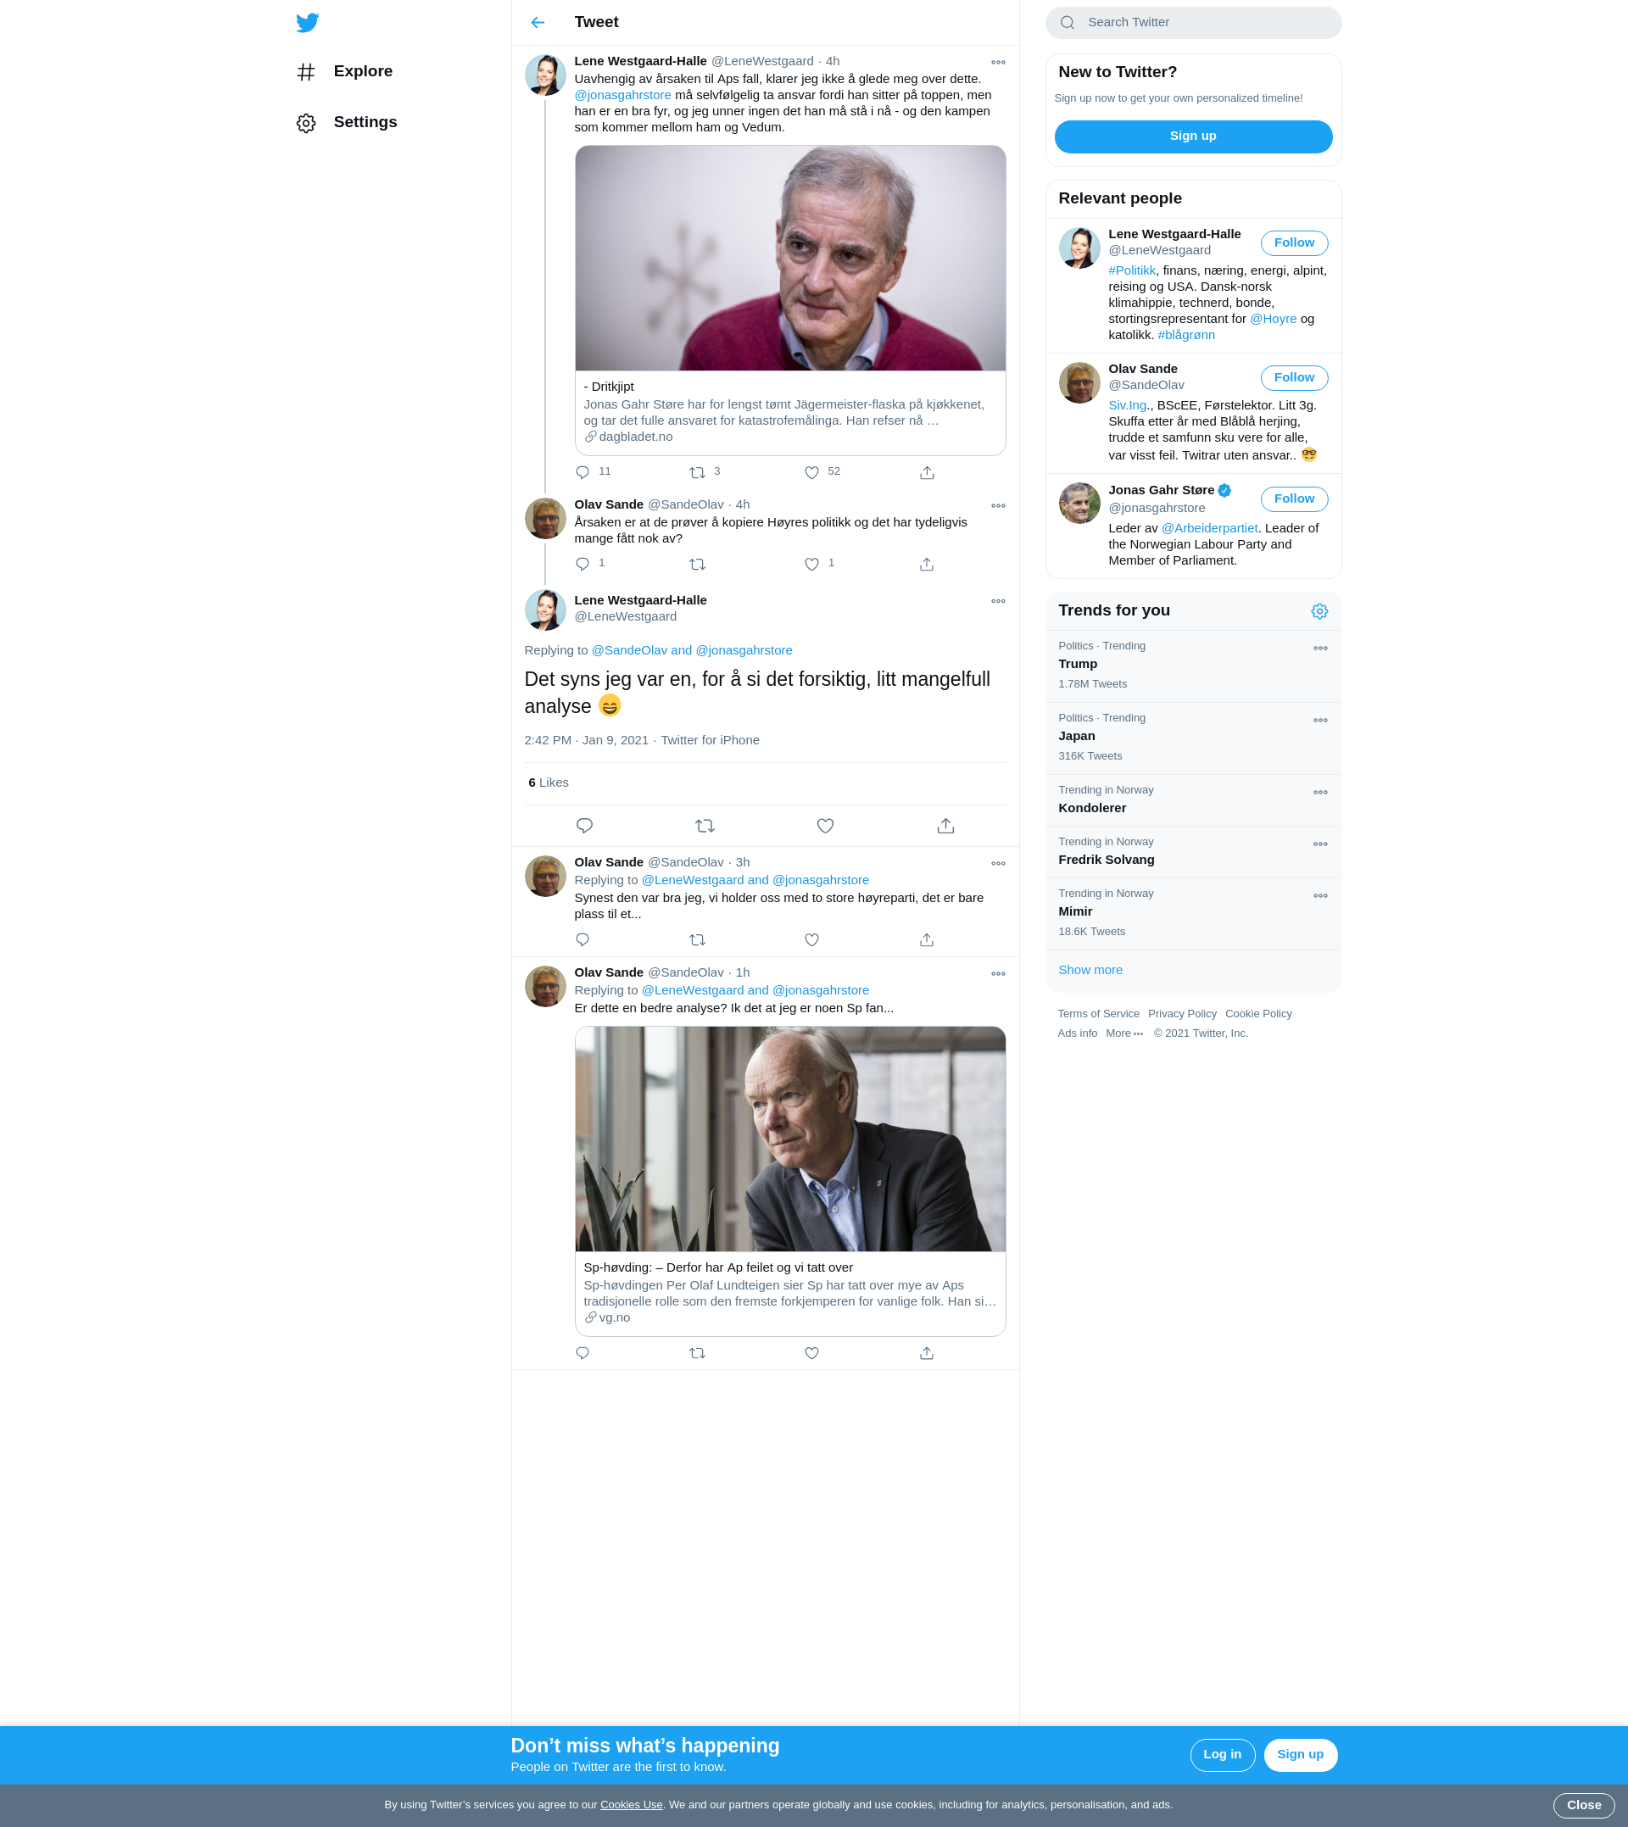The image size is (1628, 1827).
Task: Like the tweet with 52 likes
Action: click(x=812, y=472)
